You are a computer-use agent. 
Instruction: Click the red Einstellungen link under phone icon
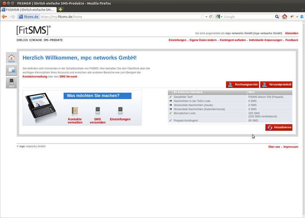[x=120, y=119]
